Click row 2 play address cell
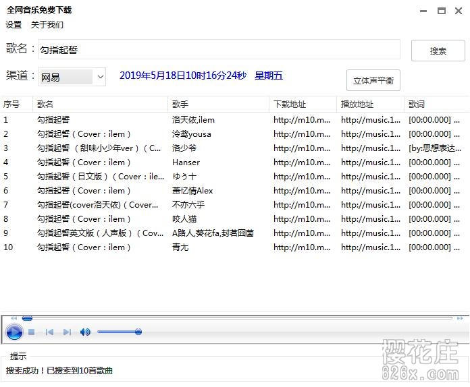Image resolution: width=470 pixels, height=387 pixels. tap(371, 133)
